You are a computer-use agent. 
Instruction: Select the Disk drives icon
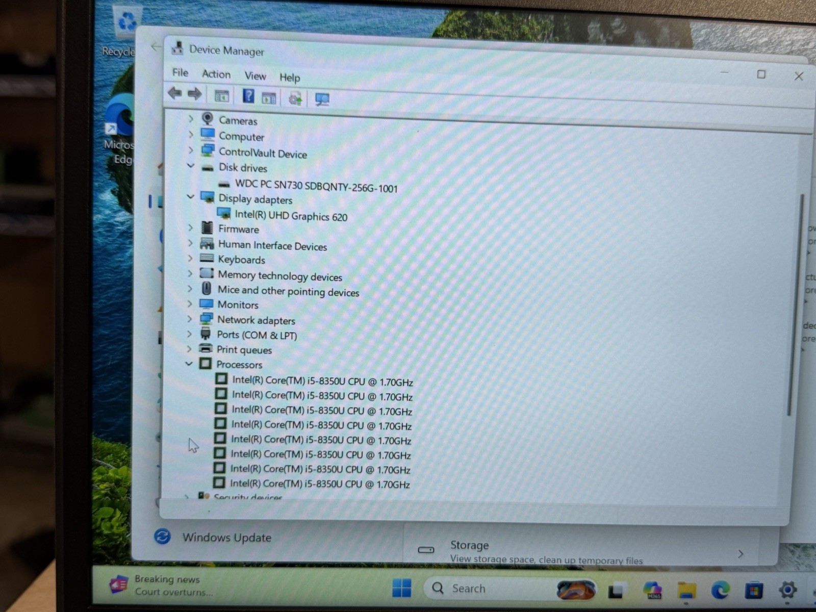[x=208, y=167]
